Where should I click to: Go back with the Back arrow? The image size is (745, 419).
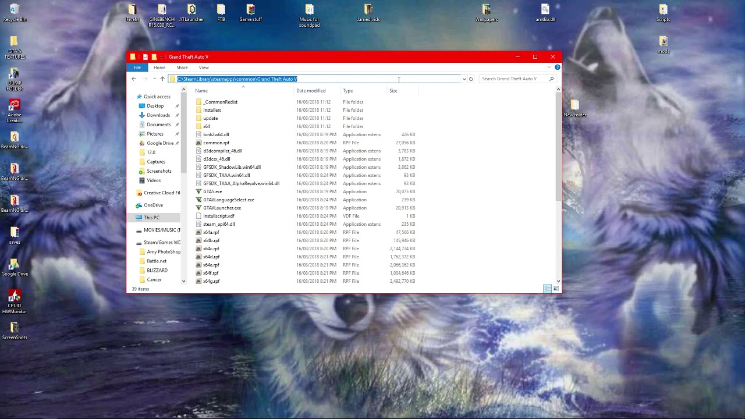tap(134, 79)
